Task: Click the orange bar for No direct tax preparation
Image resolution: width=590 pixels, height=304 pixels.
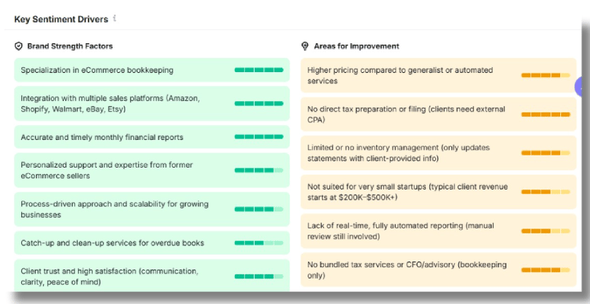Action: pyautogui.click(x=545, y=115)
